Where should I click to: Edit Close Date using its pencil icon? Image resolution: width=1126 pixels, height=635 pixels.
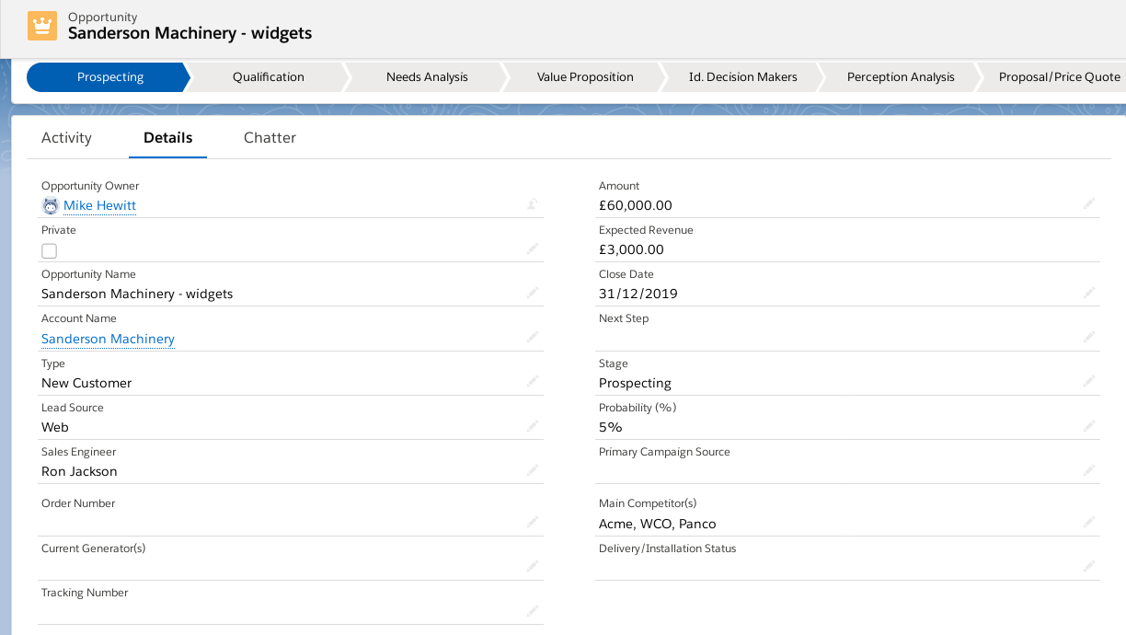(x=1089, y=293)
